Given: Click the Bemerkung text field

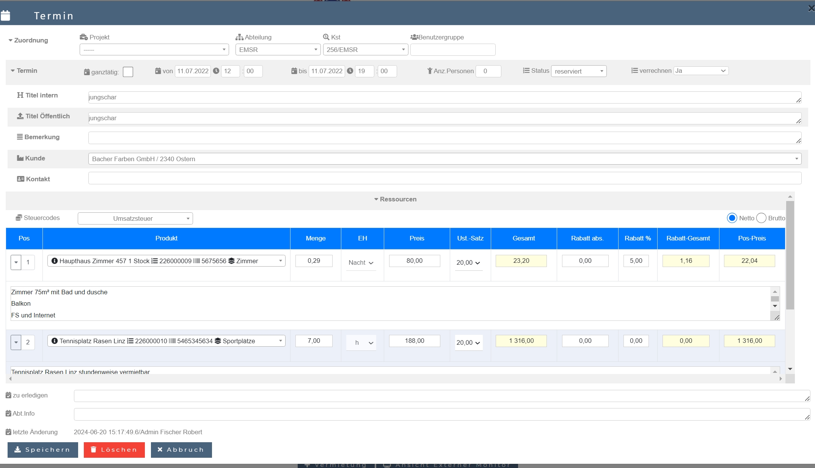Looking at the screenshot, I should point(444,138).
